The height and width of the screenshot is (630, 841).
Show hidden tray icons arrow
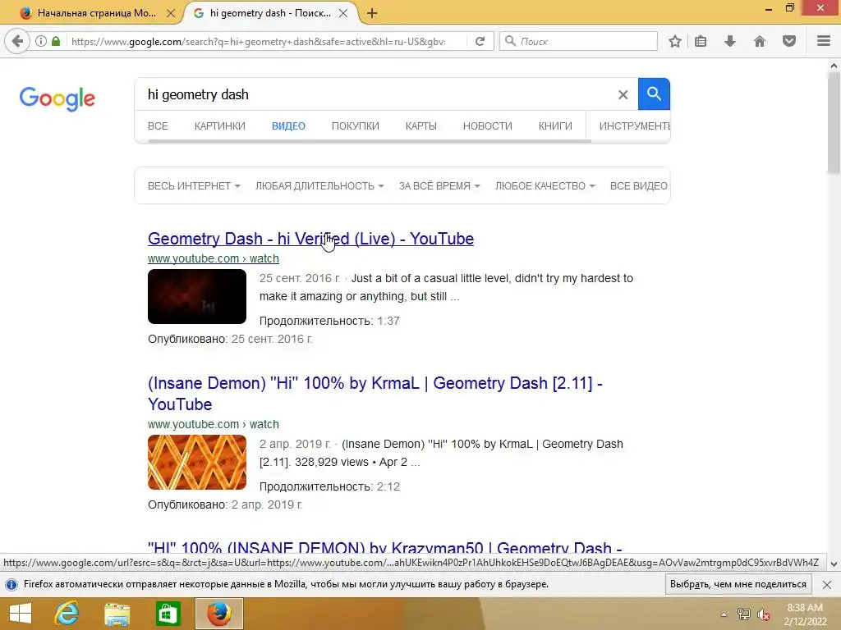click(x=724, y=614)
